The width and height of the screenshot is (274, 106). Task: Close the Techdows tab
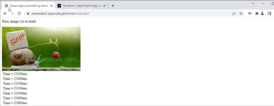[x=104, y=6]
